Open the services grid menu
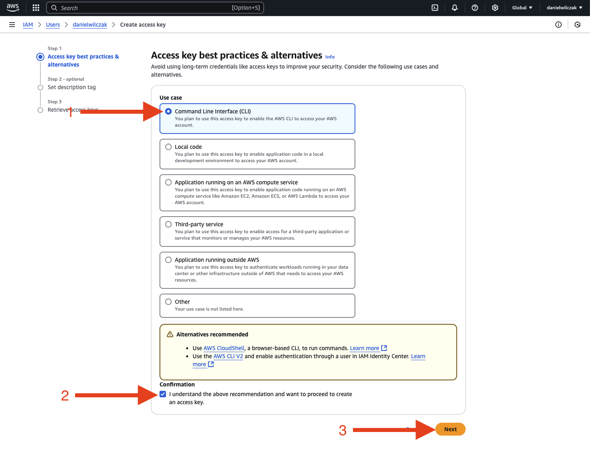The width and height of the screenshot is (590, 457). click(36, 8)
